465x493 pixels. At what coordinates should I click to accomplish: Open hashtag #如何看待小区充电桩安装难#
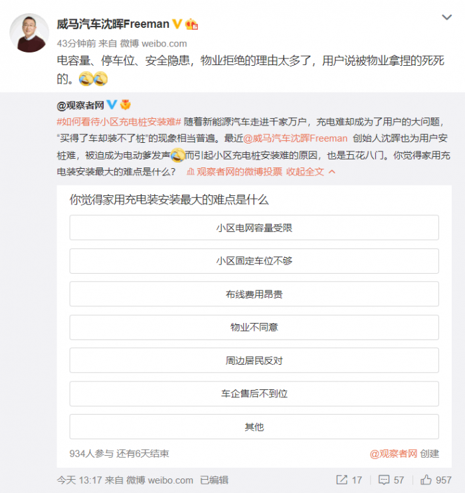point(119,122)
